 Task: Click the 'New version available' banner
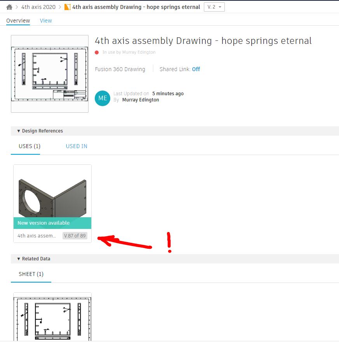(x=52, y=223)
